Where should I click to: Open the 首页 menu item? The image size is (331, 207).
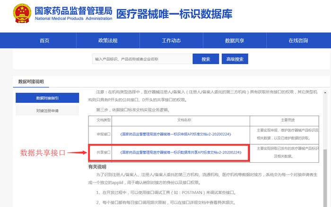44,41
